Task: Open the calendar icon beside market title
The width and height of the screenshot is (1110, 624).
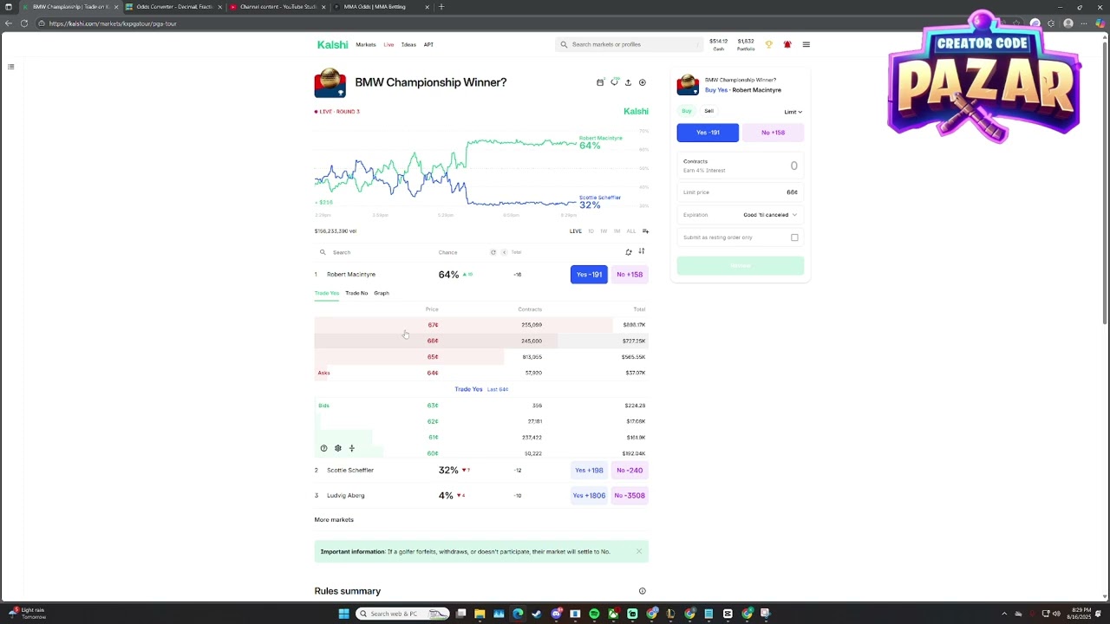Action: 600,82
